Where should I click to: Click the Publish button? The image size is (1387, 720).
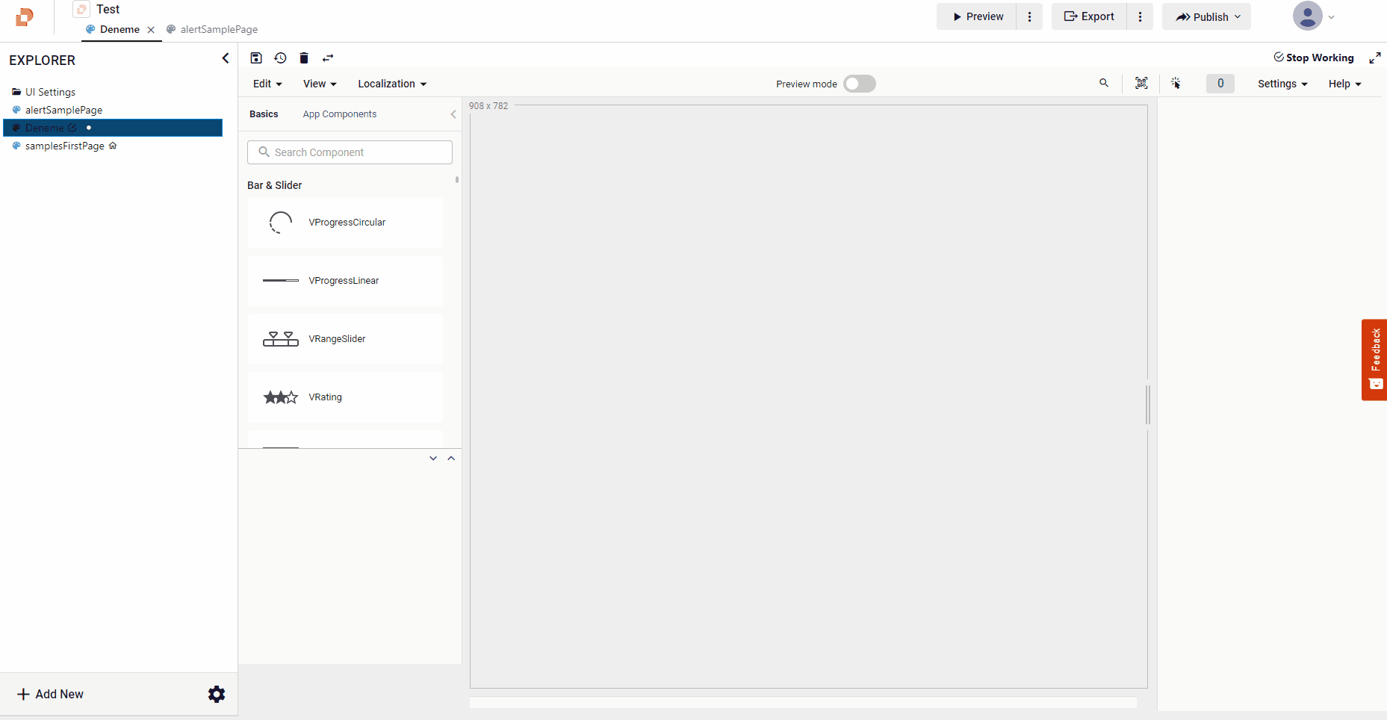1206,17
